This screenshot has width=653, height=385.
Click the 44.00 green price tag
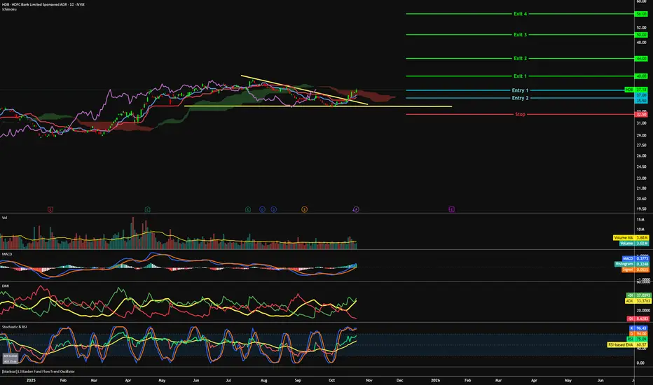641,59
